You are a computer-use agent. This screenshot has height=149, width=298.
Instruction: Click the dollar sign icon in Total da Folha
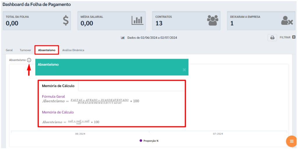pos(66,21)
